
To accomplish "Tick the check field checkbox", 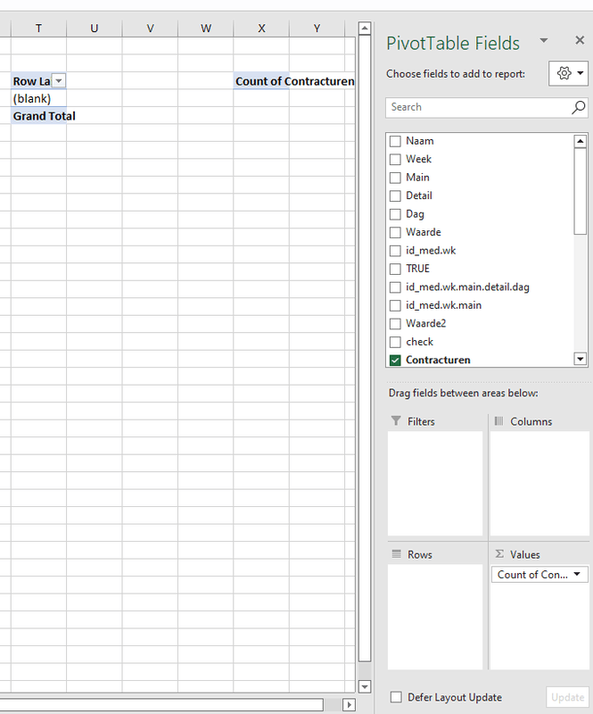I will (x=395, y=342).
